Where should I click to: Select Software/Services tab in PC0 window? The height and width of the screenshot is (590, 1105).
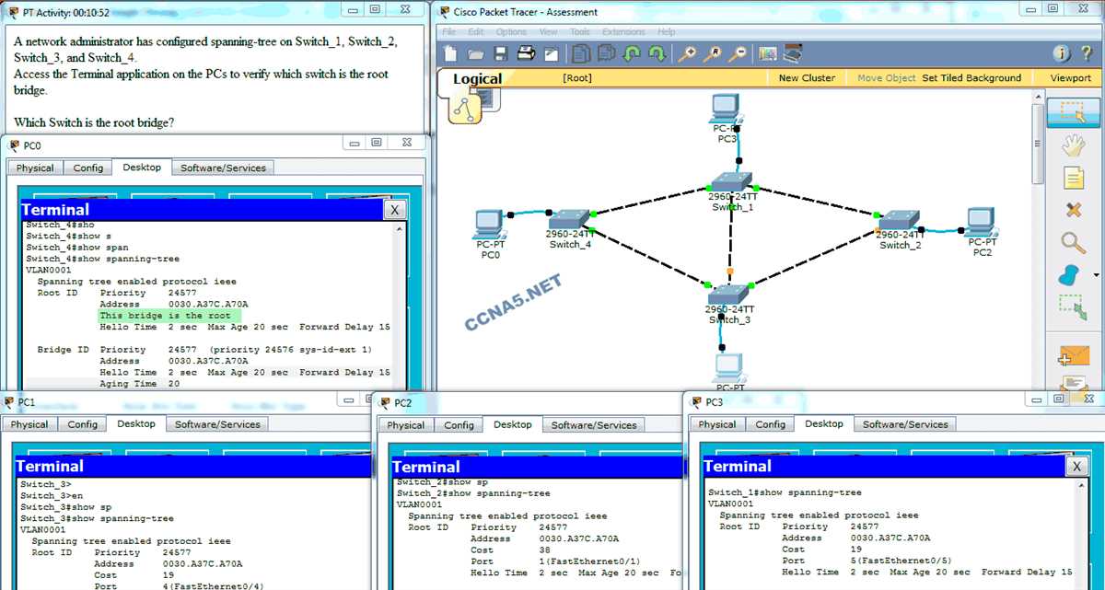tap(223, 168)
